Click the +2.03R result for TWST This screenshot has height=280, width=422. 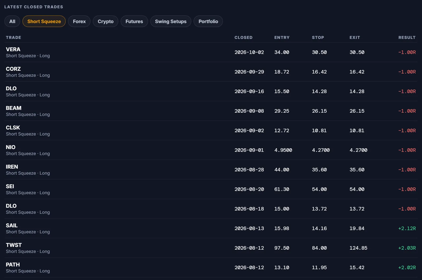(x=407, y=248)
